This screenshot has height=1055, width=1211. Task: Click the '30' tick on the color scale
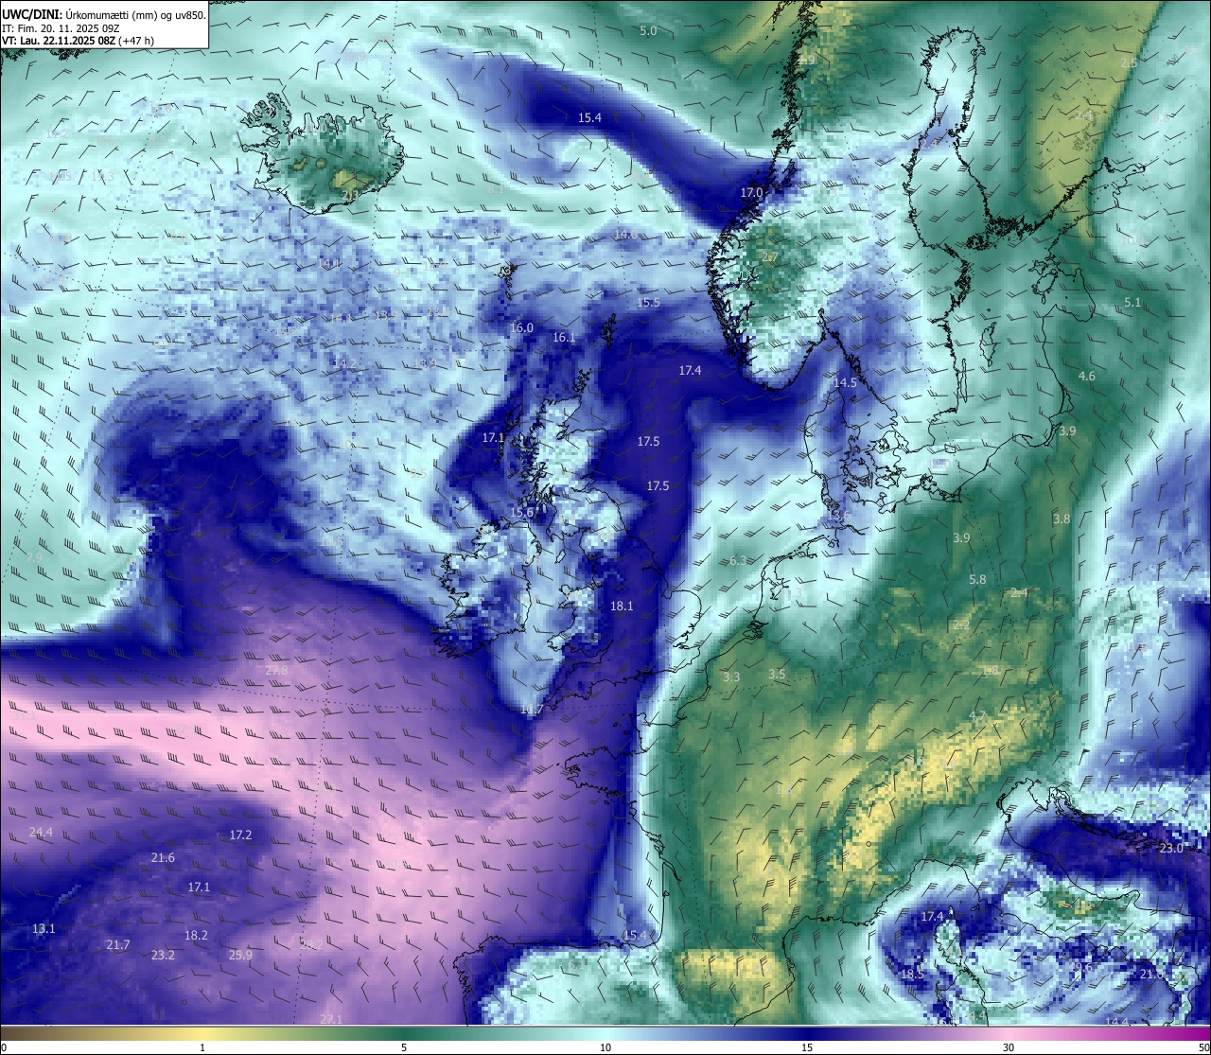[1009, 1047]
